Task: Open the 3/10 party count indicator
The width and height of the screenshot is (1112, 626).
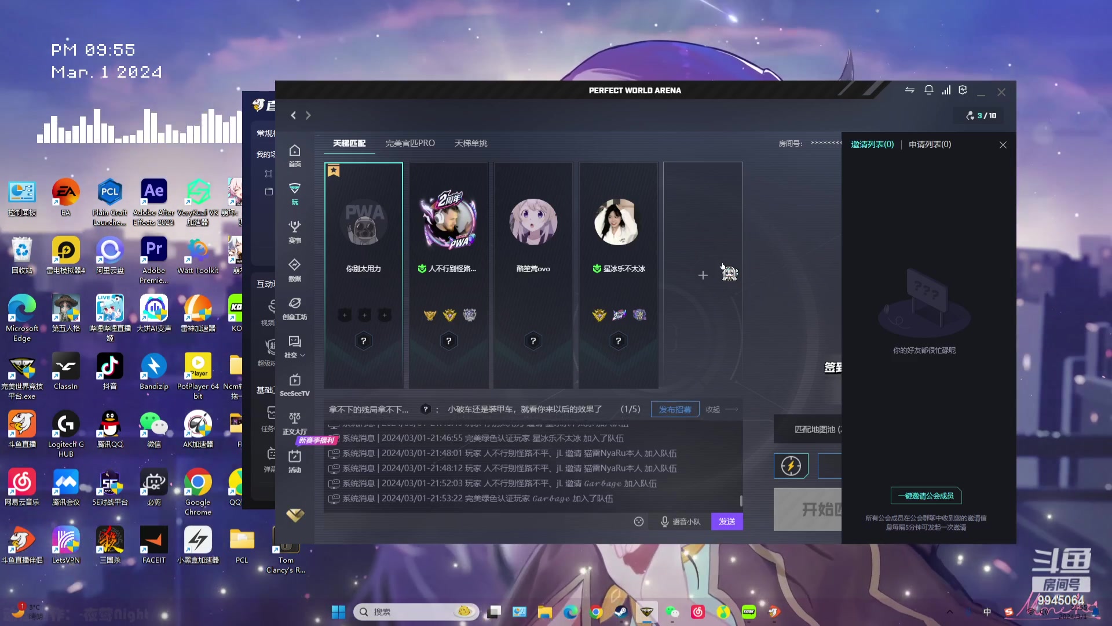Action: tap(981, 116)
